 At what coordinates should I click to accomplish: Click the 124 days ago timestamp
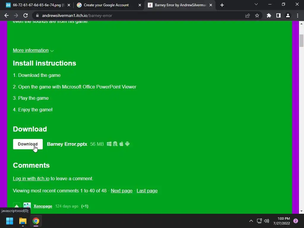click(67, 206)
